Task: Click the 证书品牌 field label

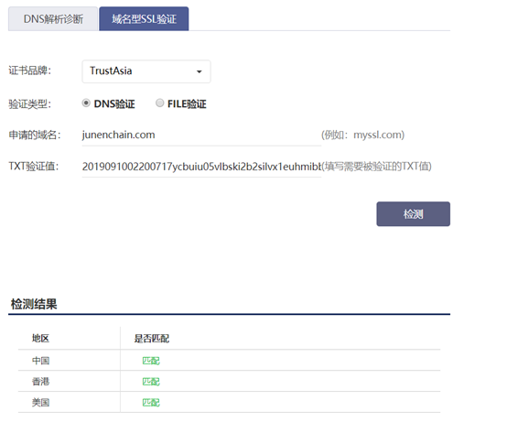Action: tap(30, 70)
